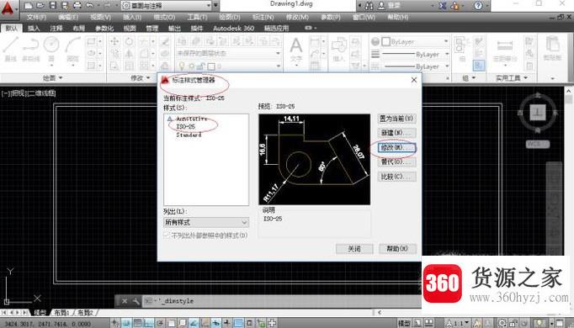Click the Plot printer icon in quick access toolbar
The width and height of the screenshot is (574, 328).
pyautogui.click(x=77, y=6)
